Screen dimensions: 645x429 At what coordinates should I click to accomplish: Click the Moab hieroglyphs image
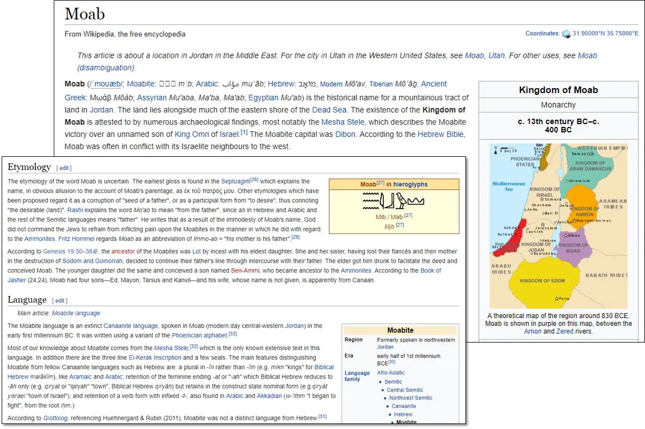tap(393, 202)
